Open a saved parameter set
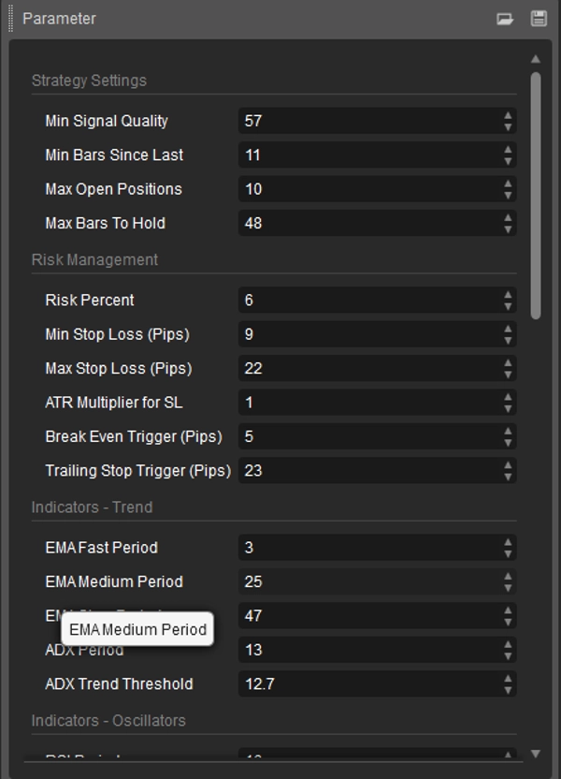 click(x=506, y=17)
